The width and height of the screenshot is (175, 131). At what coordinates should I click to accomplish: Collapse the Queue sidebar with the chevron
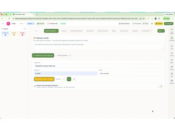tap(22, 29)
